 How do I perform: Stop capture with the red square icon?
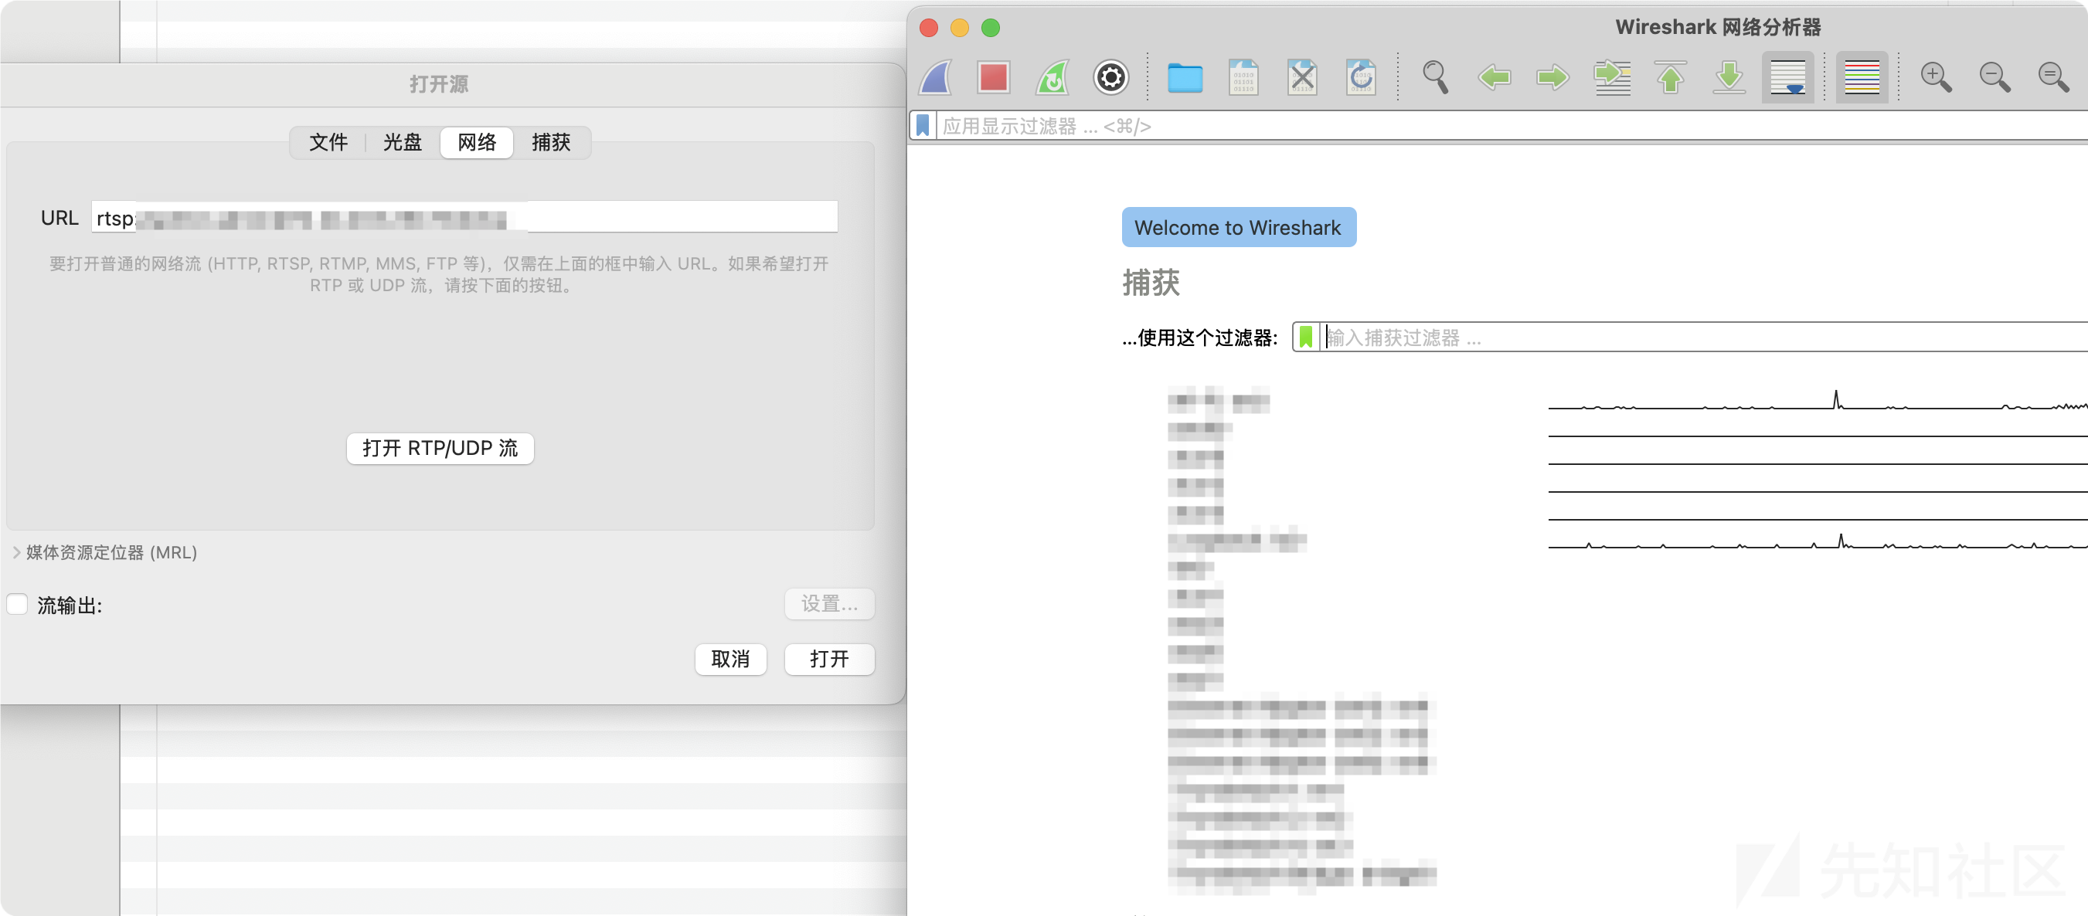click(993, 78)
